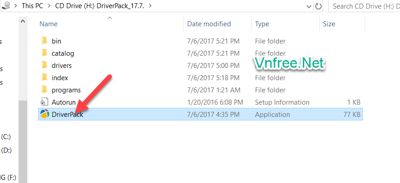Select the index folder icon

click(x=44, y=77)
